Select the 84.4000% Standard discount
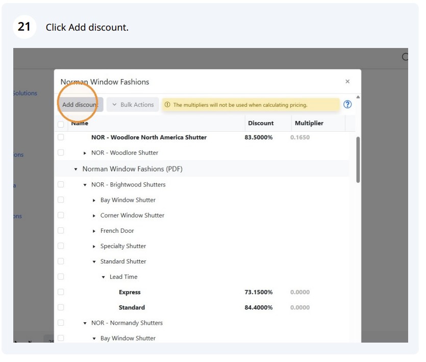 (x=259, y=308)
